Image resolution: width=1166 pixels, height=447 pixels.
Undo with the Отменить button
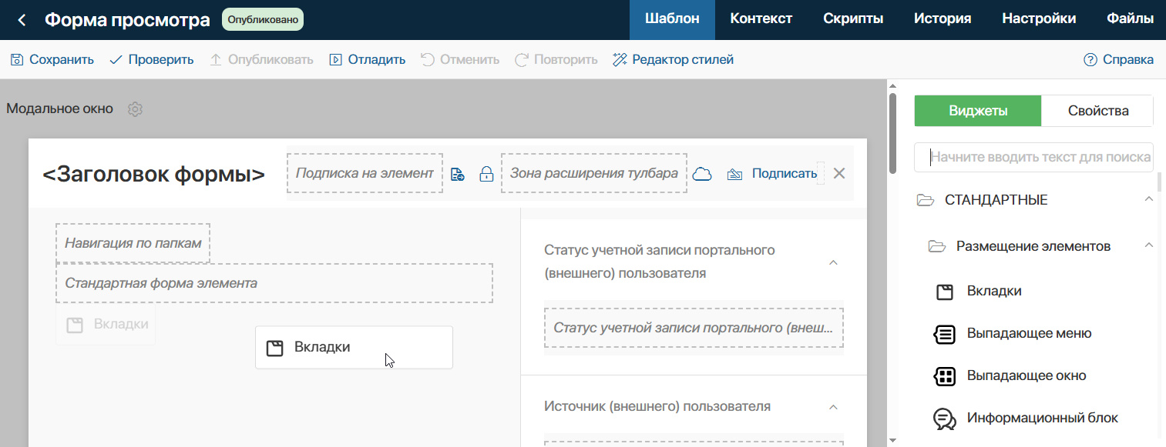point(460,59)
